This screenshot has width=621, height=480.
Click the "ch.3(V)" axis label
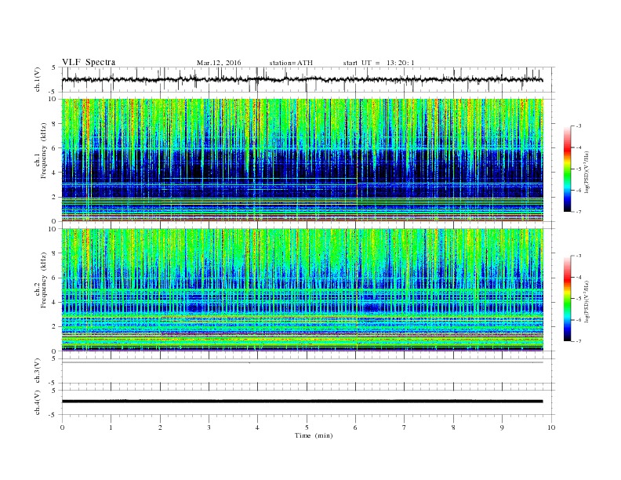(38, 371)
